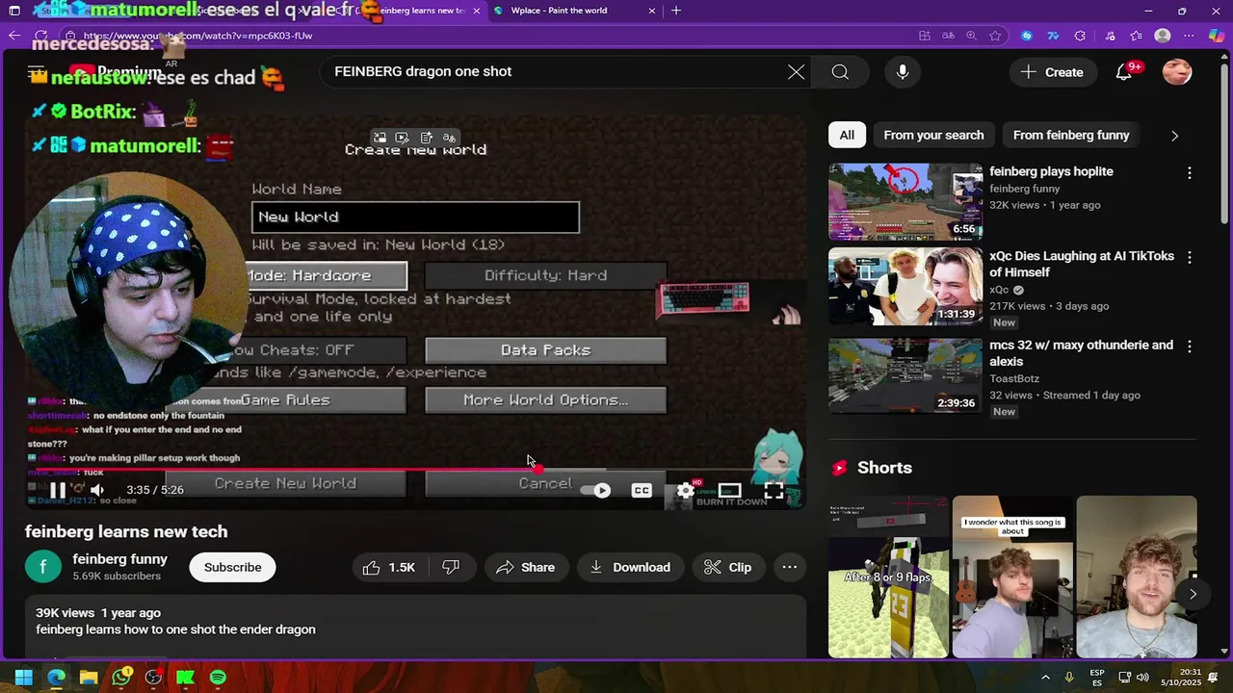Start voice search with the microphone icon
The image size is (1233, 693).
click(903, 72)
